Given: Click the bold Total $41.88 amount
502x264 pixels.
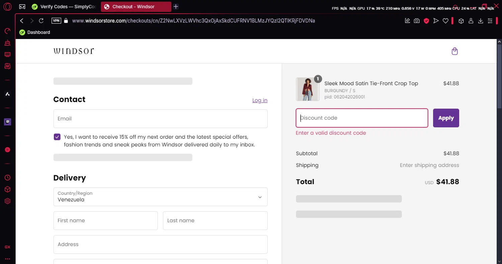Looking at the screenshot, I should (x=447, y=182).
